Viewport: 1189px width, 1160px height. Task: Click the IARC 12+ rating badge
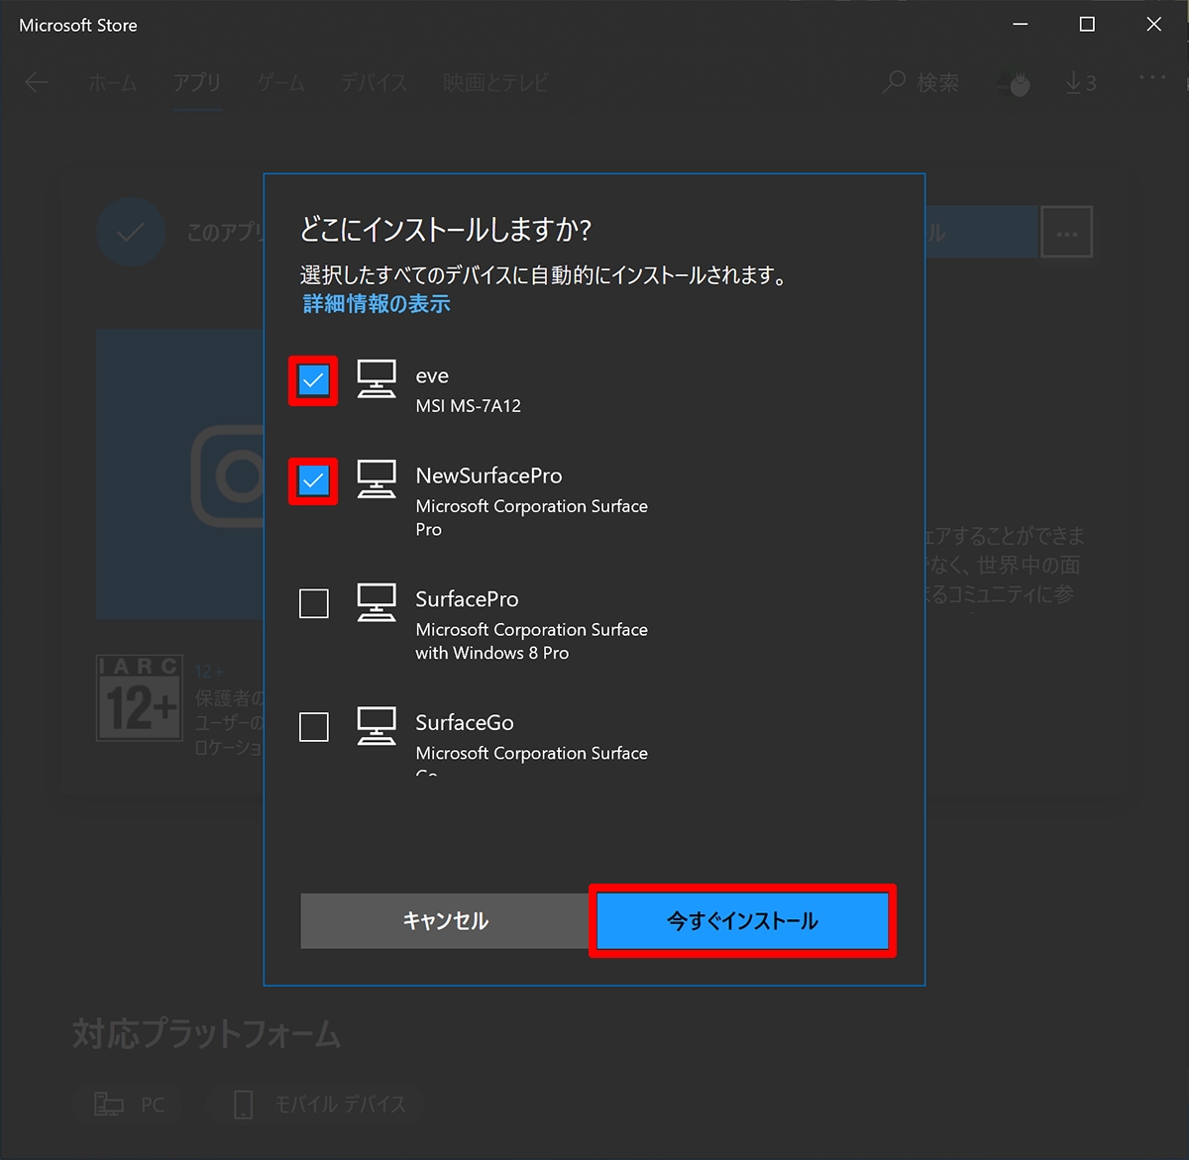pyautogui.click(x=140, y=698)
